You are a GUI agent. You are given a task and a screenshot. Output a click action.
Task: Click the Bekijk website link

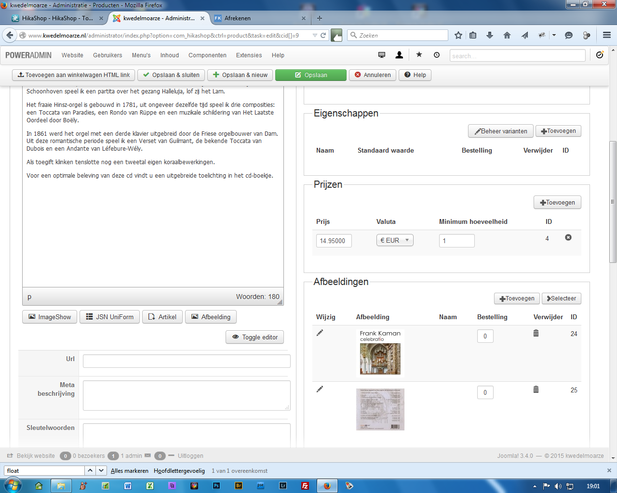[x=36, y=455]
